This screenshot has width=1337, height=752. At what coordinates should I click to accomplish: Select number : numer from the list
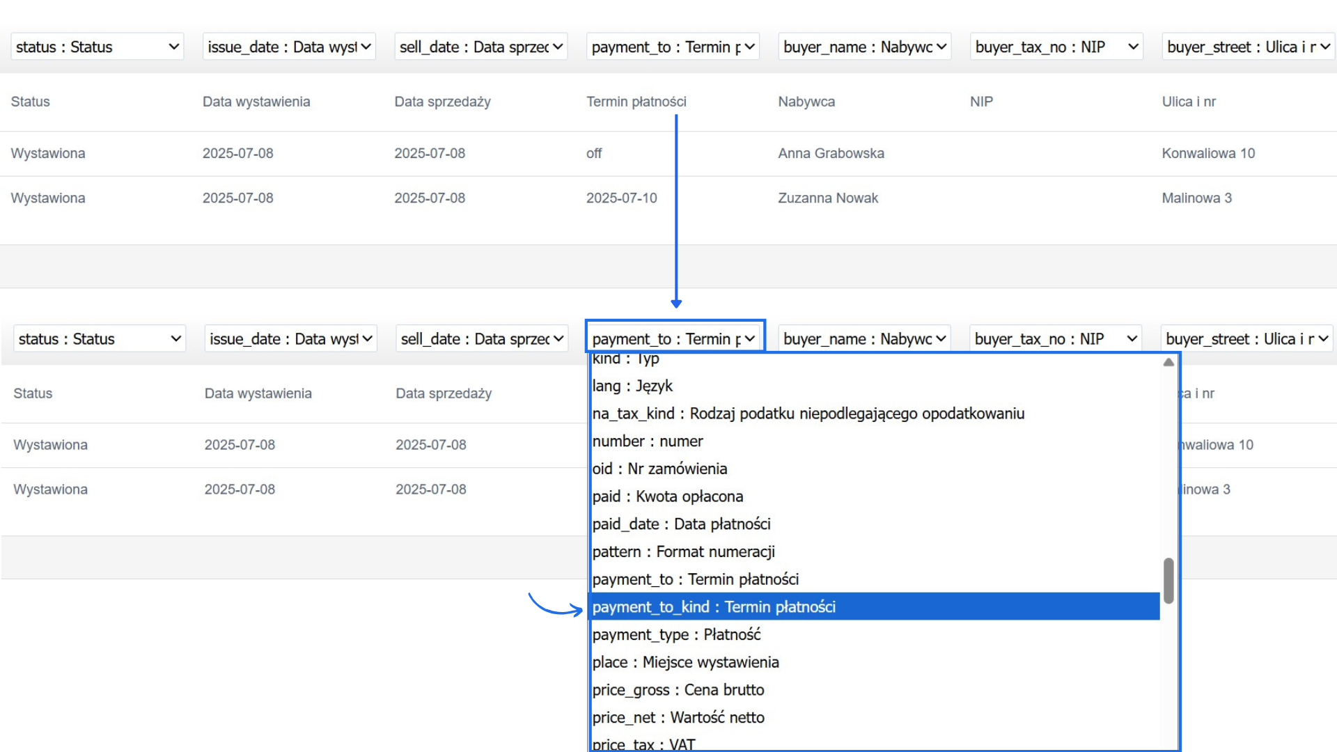tap(648, 441)
